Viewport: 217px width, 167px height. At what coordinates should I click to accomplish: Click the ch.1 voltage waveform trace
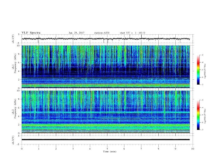105,39
